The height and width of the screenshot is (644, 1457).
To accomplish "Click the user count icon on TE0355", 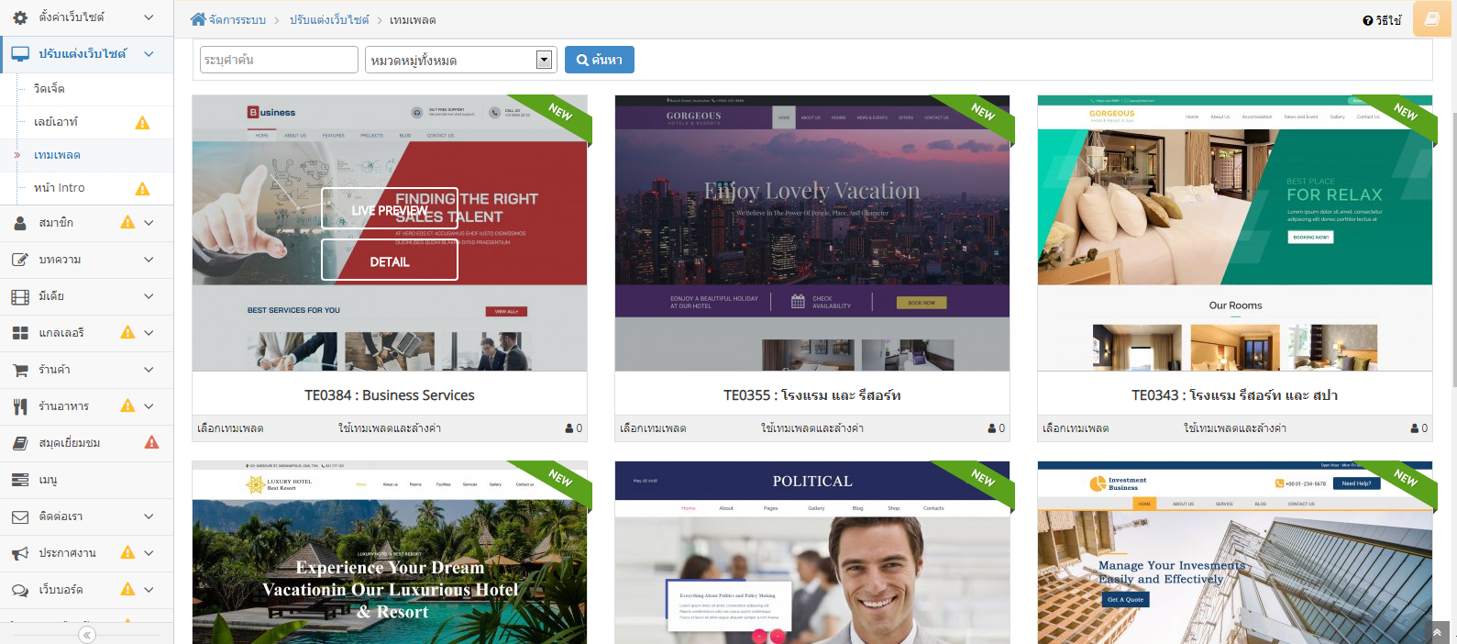I will click(x=992, y=428).
